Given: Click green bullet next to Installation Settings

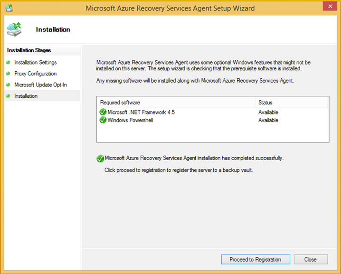Looking at the screenshot, I should point(8,62).
